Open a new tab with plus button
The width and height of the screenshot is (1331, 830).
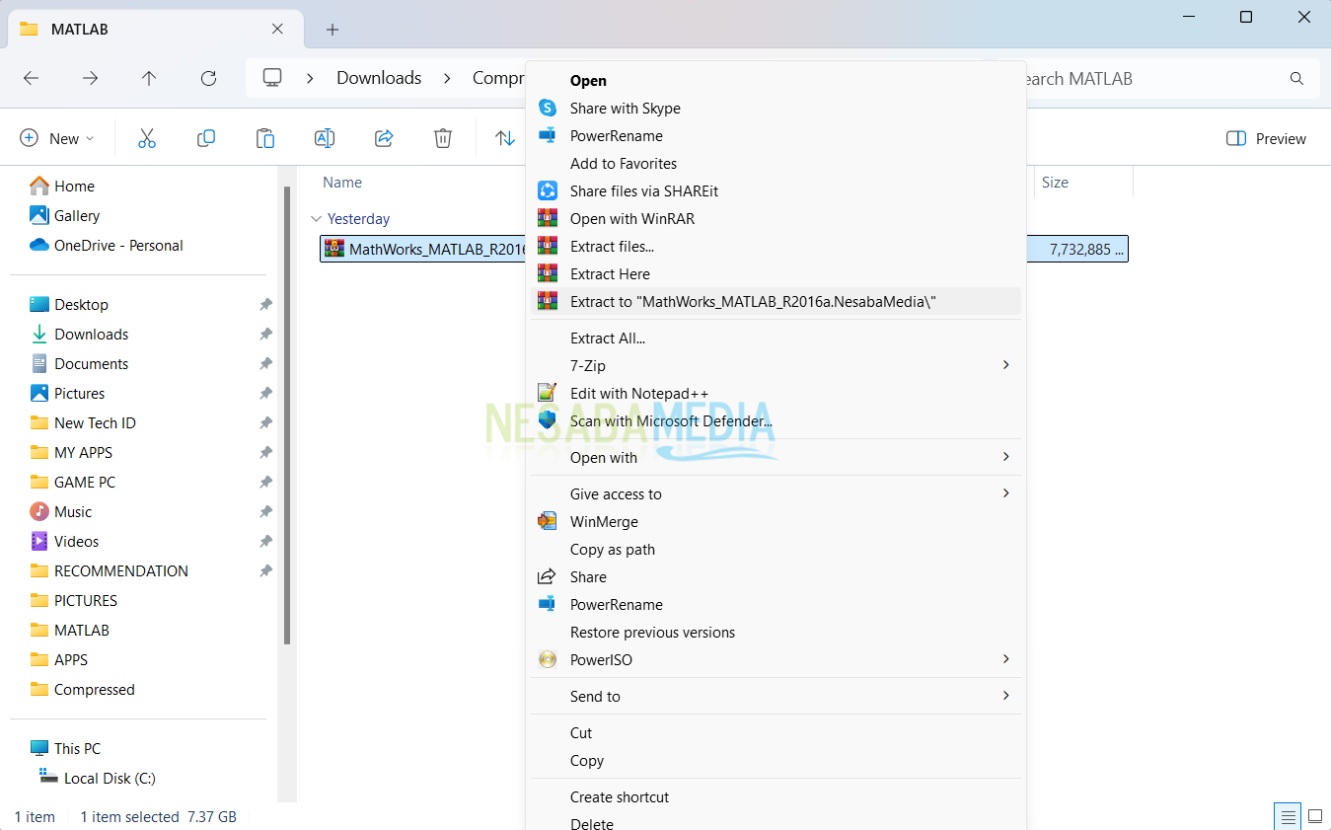point(333,30)
